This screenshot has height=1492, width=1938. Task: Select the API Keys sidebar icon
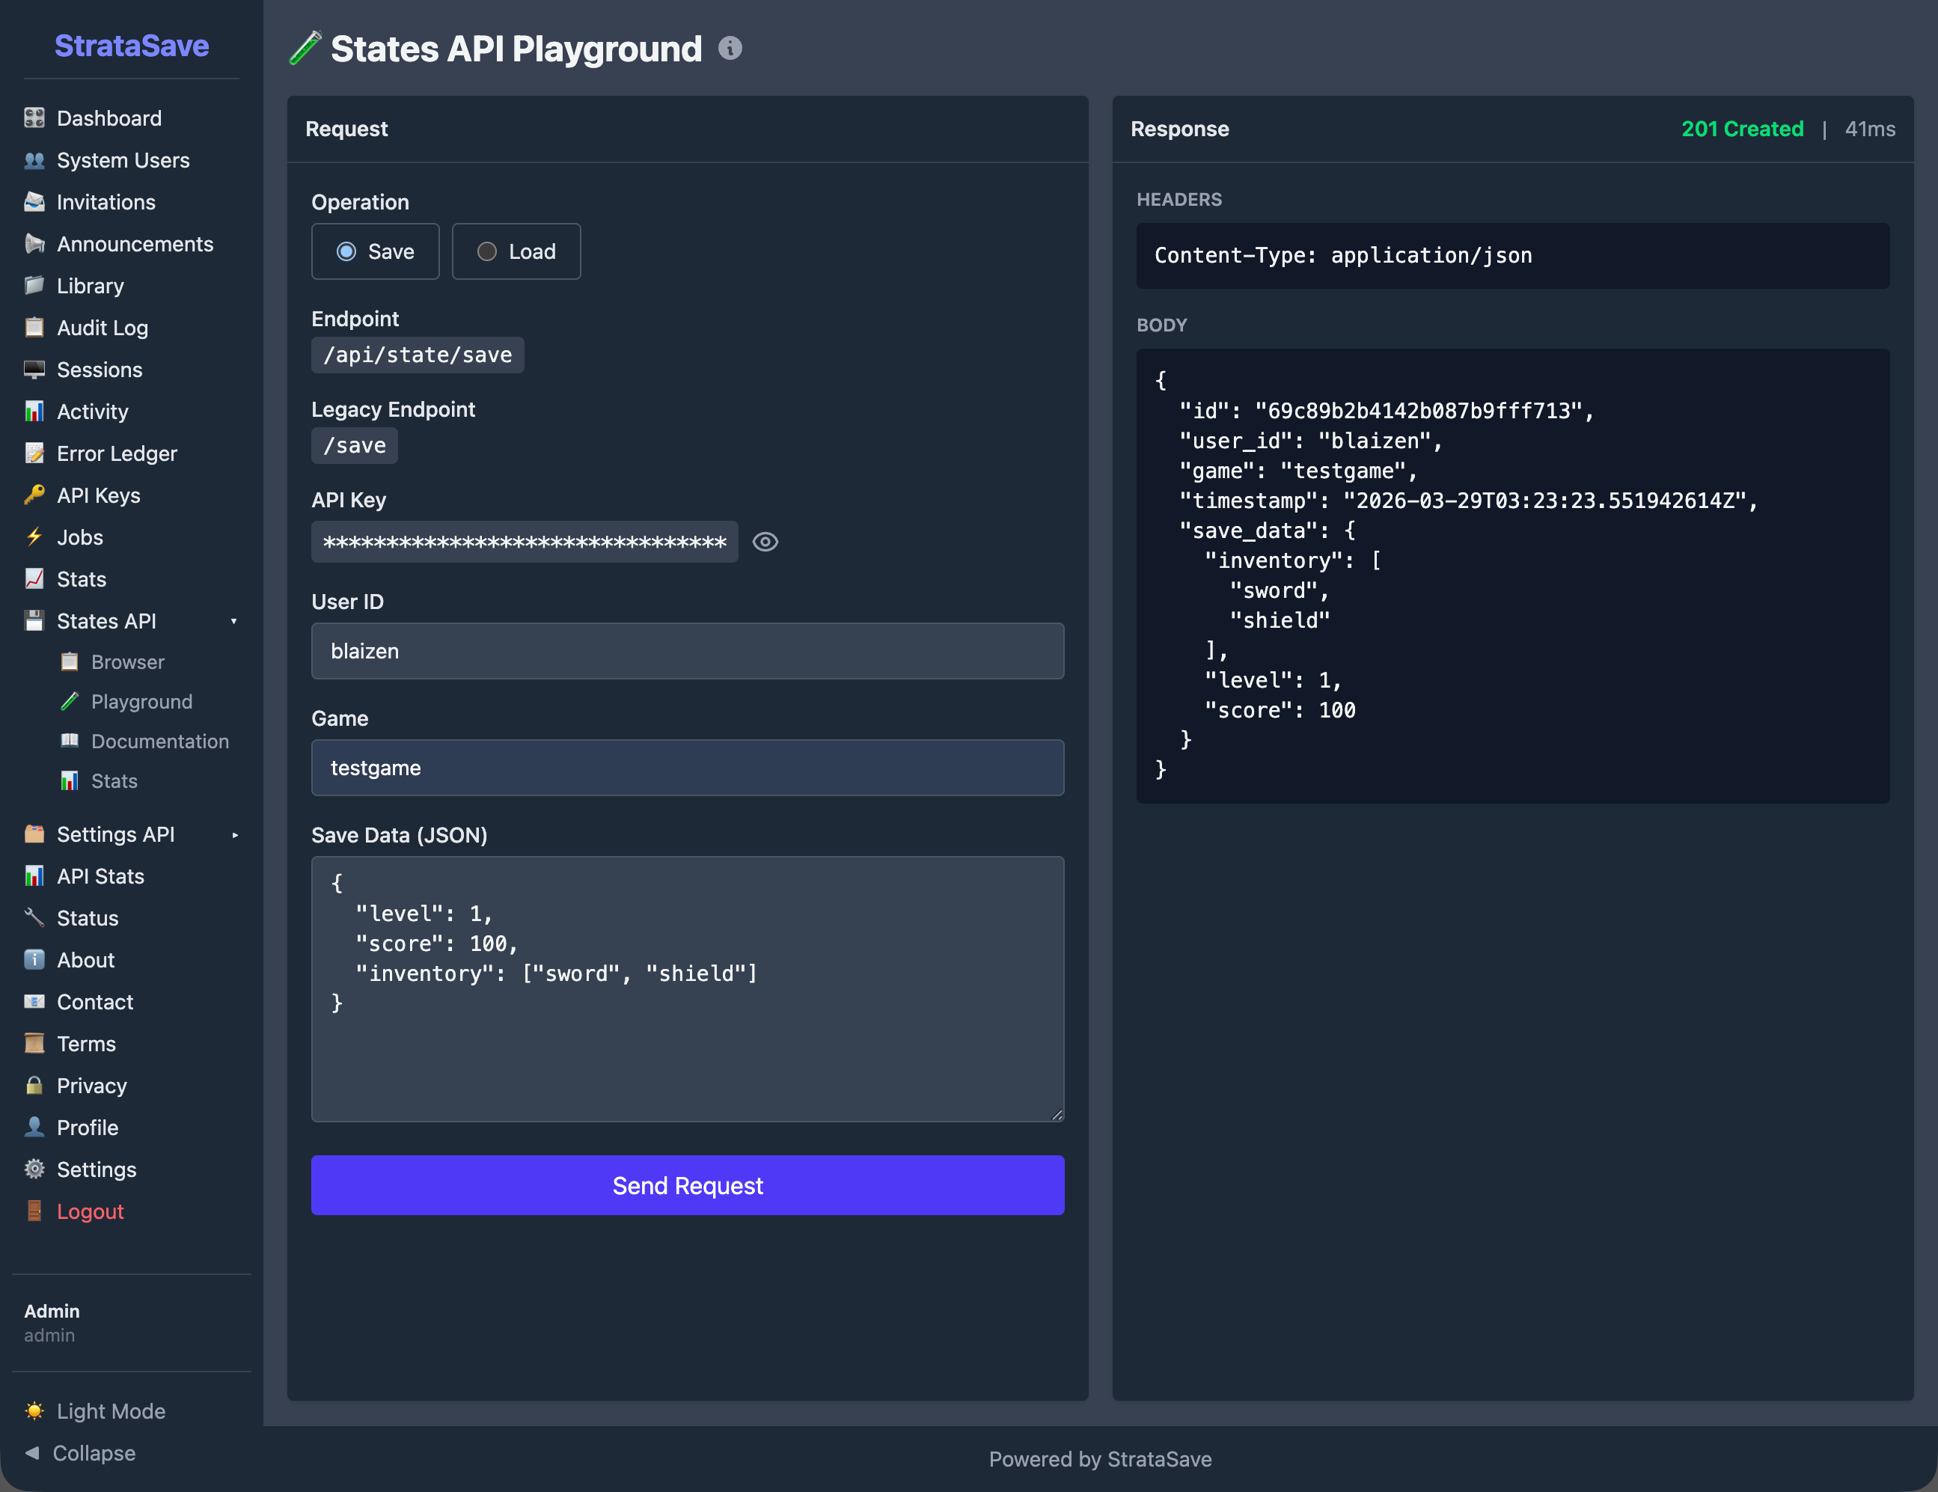point(34,495)
